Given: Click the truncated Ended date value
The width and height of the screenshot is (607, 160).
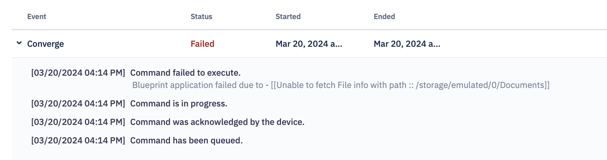Looking at the screenshot, I should tap(407, 44).
